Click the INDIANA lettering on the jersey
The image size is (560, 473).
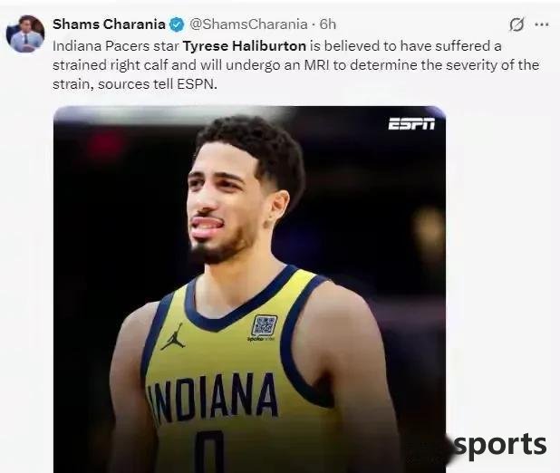click(x=214, y=397)
